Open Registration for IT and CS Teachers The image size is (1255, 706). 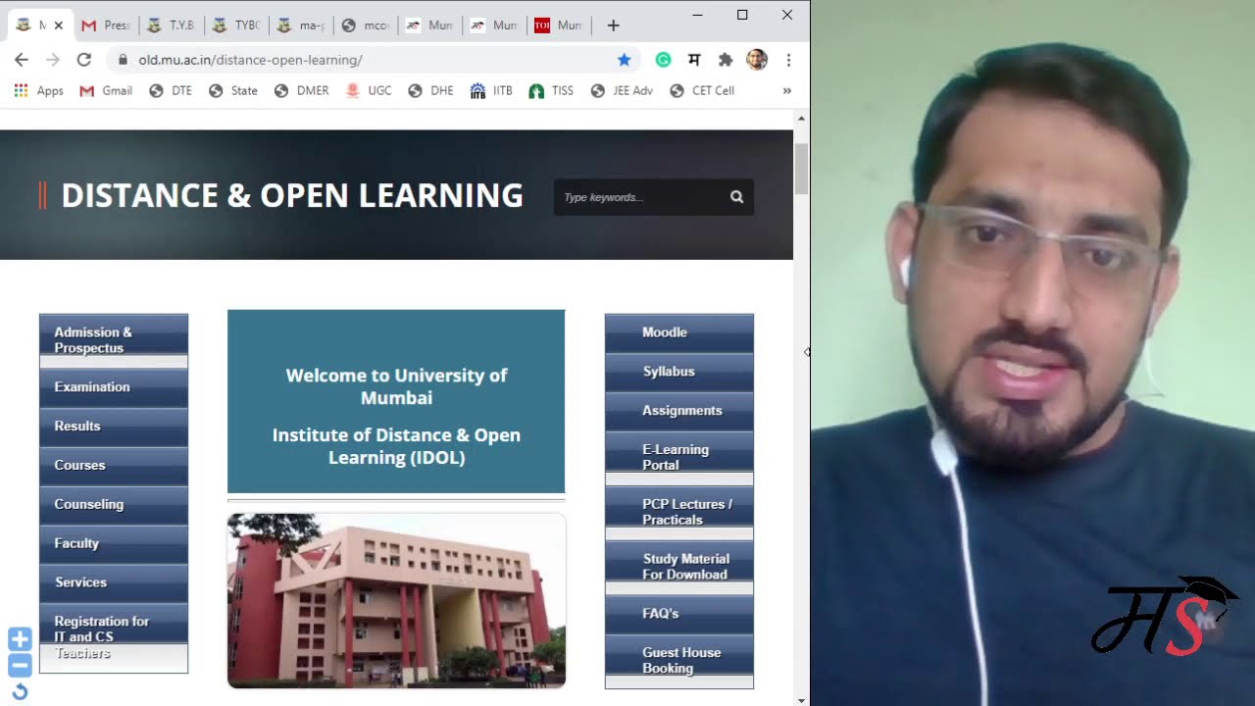tap(114, 637)
